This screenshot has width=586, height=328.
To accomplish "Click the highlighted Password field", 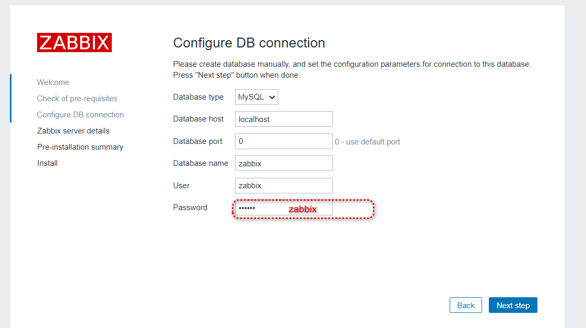I will (x=284, y=208).
